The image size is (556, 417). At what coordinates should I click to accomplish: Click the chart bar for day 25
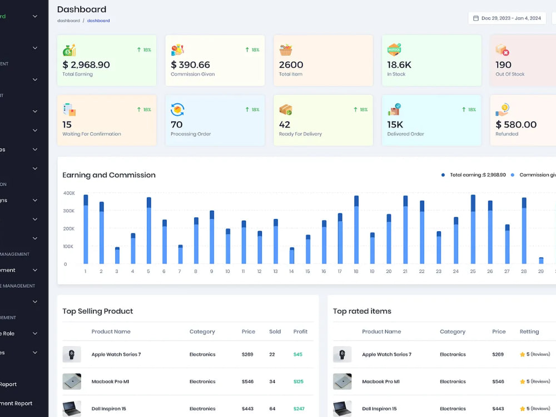coord(473,229)
